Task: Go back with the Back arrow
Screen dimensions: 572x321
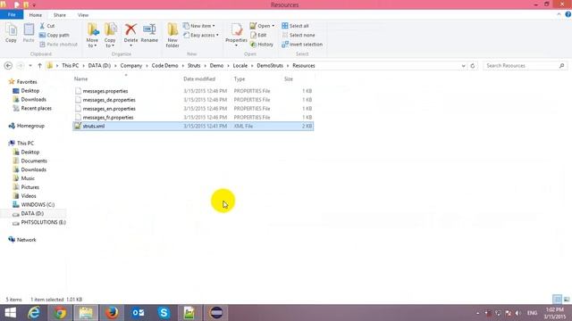Action: point(8,65)
